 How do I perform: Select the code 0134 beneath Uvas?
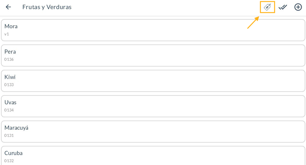coord(9,110)
